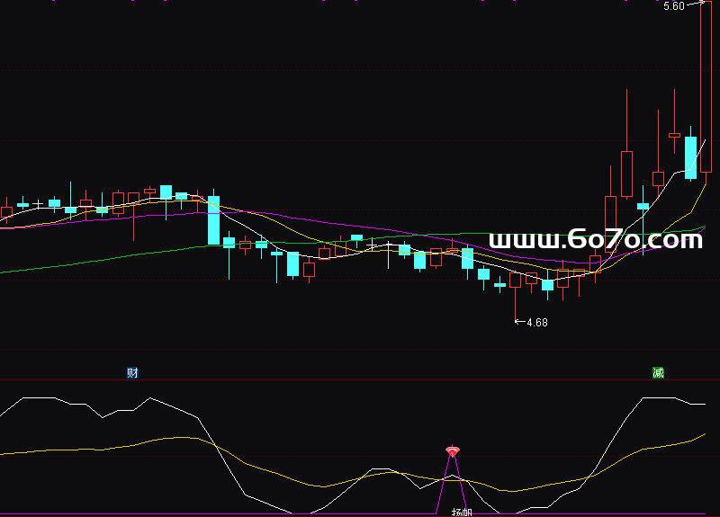This screenshot has width=720, height=517.
Task: Select the first red candlestick at far left
Action: click(7, 213)
